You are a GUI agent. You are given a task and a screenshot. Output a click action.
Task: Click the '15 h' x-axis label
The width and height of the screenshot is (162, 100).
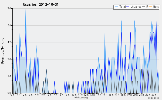(x=105, y=95)
